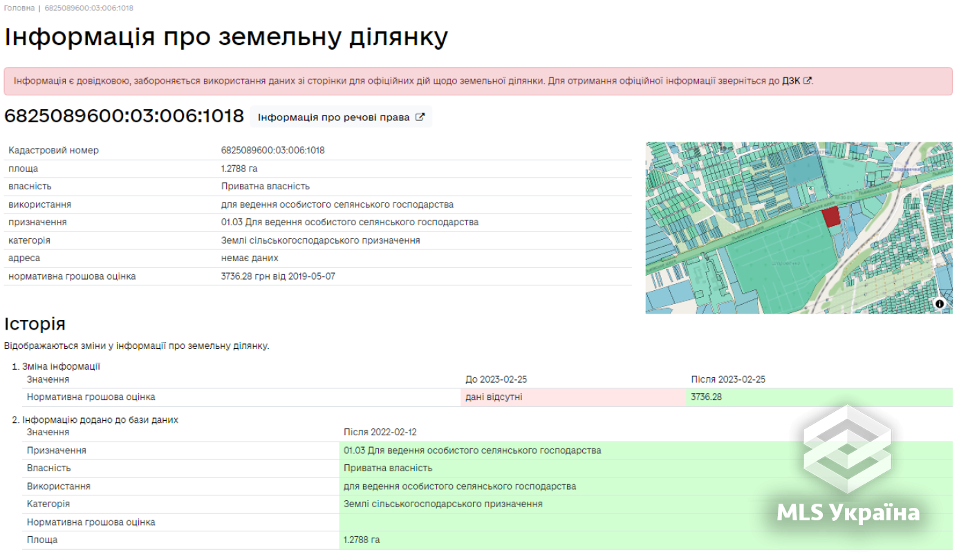Select the large cadastral number heading 6825089600:03:006:1018
This screenshot has height=559, width=968.
pyautogui.click(x=124, y=116)
